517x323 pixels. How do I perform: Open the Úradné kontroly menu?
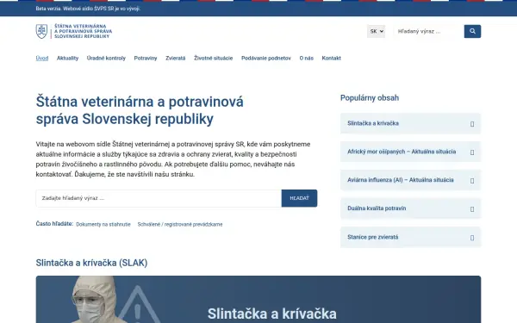point(106,58)
